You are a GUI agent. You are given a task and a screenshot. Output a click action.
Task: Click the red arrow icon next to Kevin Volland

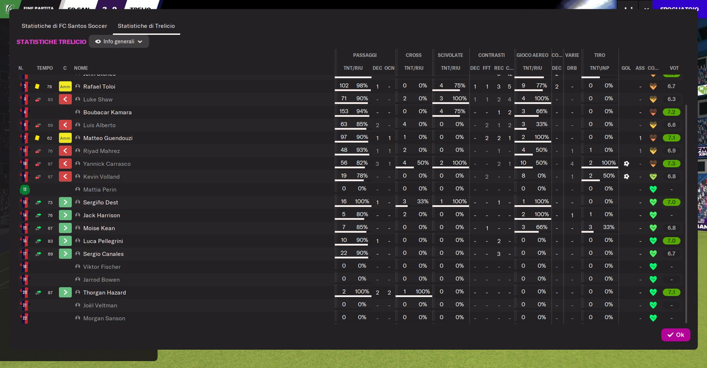pyautogui.click(x=65, y=177)
